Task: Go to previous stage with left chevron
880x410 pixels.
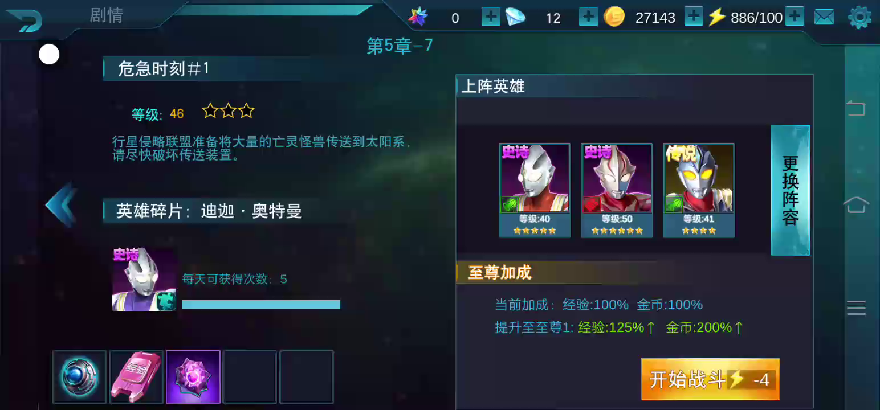Action: click(61, 205)
